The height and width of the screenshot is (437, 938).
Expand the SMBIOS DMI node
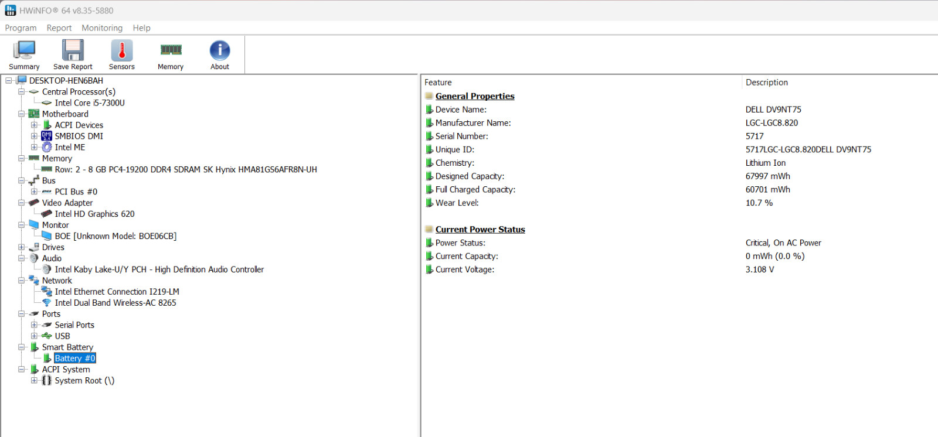point(34,136)
